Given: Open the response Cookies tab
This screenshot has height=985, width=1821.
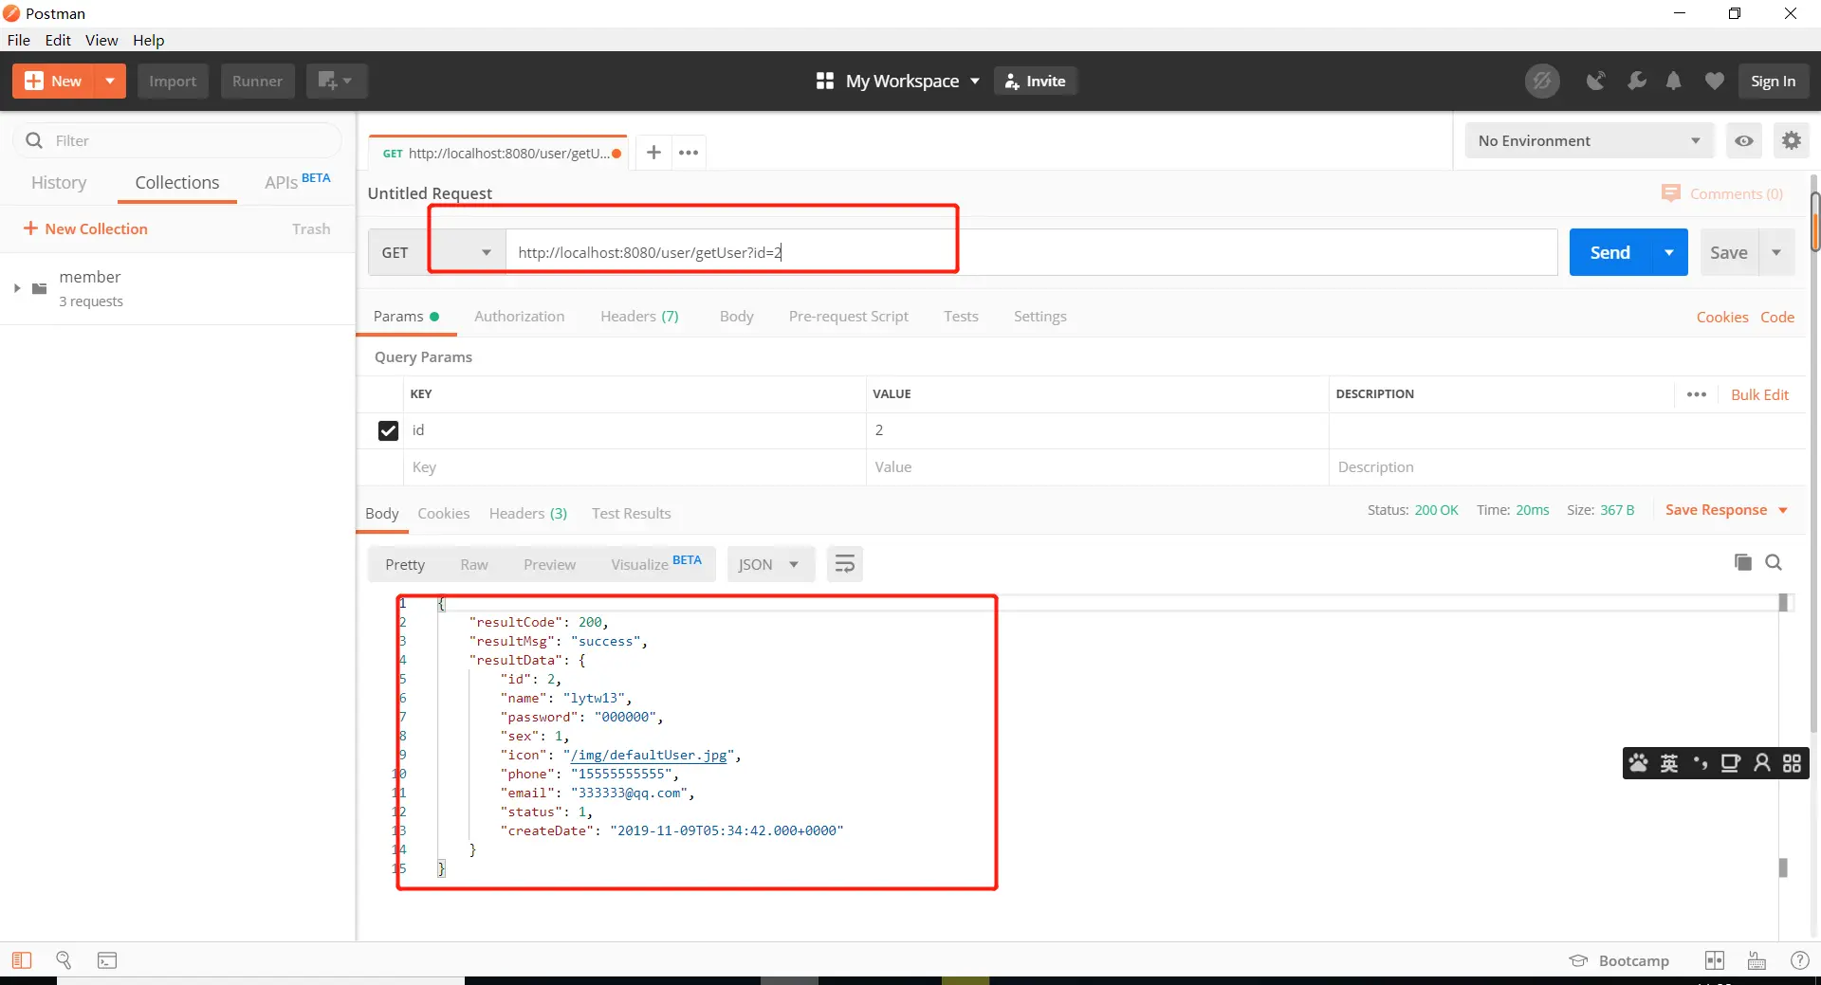Looking at the screenshot, I should click(444, 514).
